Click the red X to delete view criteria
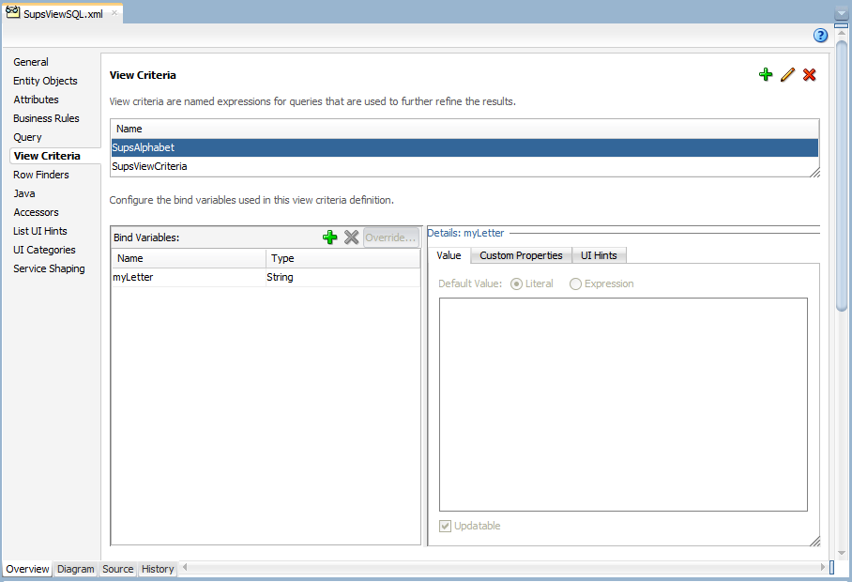Image resolution: width=852 pixels, height=582 pixels. point(809,75)
